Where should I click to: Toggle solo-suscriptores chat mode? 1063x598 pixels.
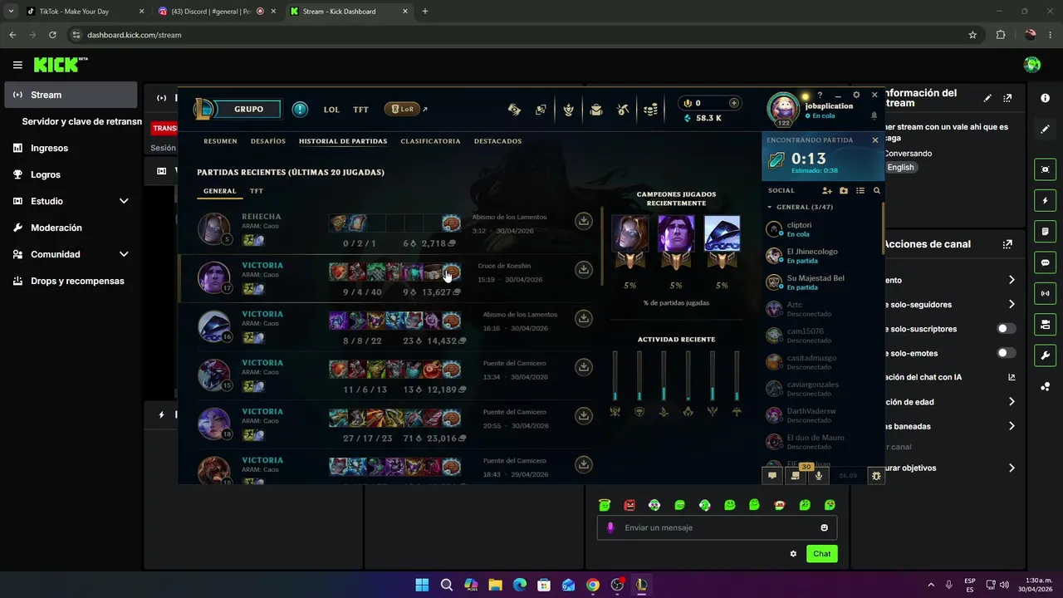(1007, 329)
